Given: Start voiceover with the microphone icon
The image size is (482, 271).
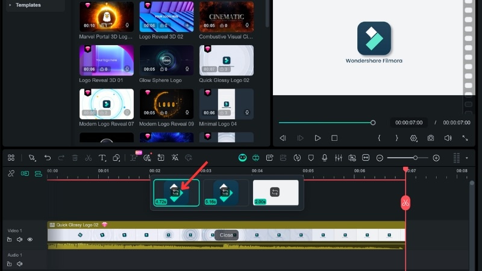Looking at the screenshot, I should click(x=324, y=158).
